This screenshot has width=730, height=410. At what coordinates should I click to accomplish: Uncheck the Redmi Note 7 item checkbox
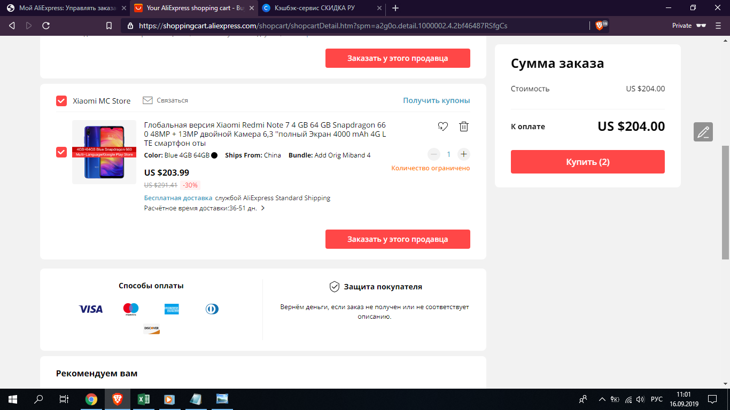pyautogui.click(x=61, y=152)
